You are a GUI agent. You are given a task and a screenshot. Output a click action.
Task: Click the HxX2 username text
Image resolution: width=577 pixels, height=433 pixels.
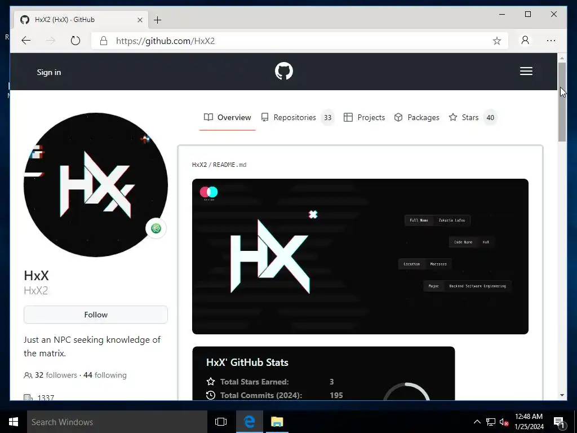click(35, 290)
